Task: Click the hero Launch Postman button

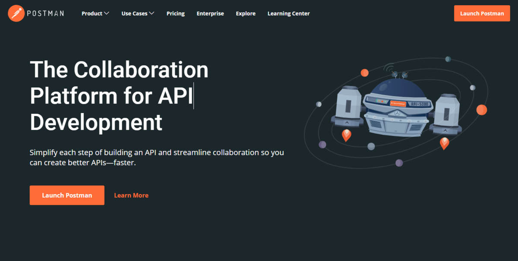Action: tap(67, 195)
